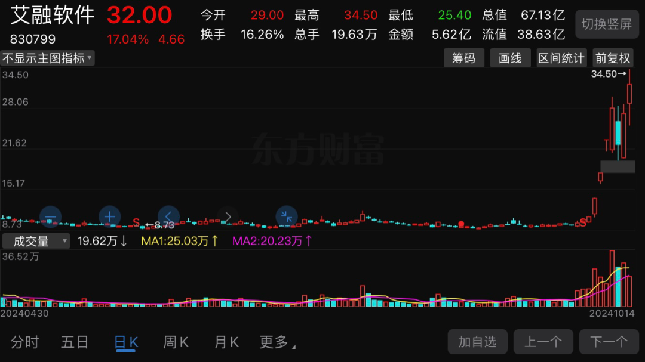Shift chart left with left-arrow icon

pos(168,216)
